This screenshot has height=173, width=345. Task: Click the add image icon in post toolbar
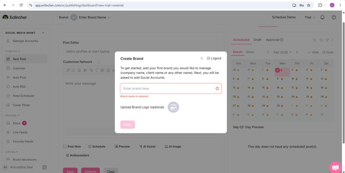click(79, 71)
